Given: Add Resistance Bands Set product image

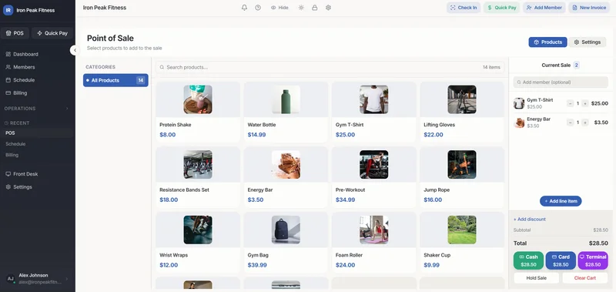Looking at the screenshot, I should 198,165.
